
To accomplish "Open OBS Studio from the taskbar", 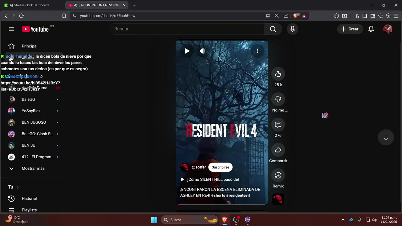I will [236, 220].
